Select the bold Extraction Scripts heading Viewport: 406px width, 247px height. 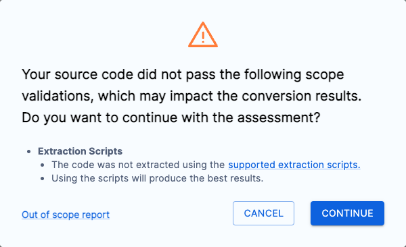[80, 151]
